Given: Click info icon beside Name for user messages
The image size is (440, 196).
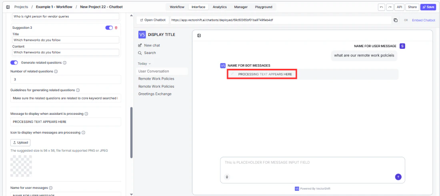Looking at the screenshot, I should tap(51, 188).
